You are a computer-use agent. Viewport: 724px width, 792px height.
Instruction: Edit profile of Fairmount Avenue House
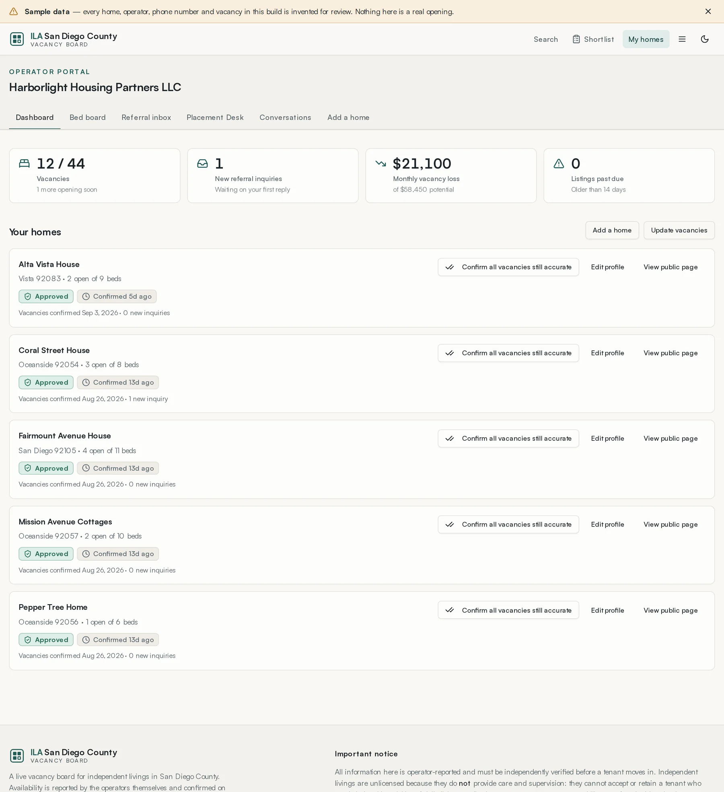tap(607, 438)
